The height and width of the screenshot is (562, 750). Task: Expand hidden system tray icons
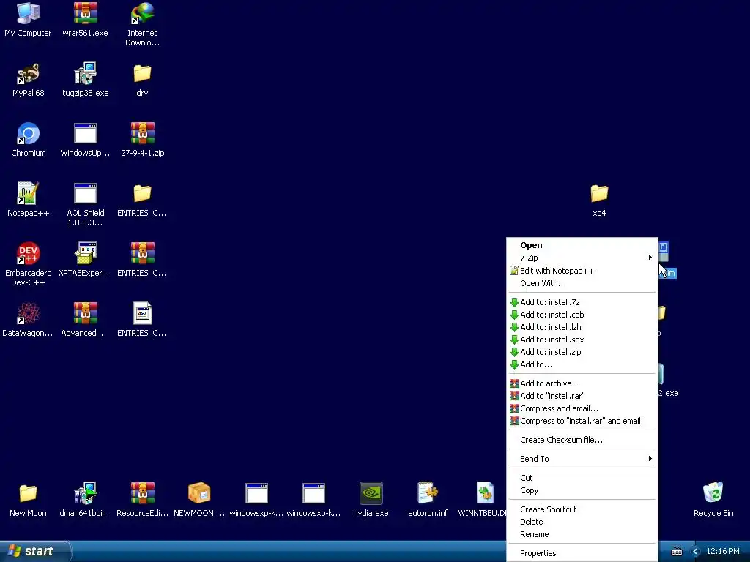(696, 552)
